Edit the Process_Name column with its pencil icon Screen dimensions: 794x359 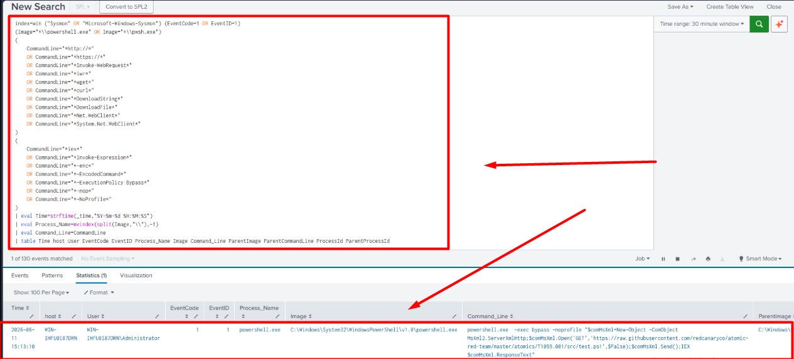(x=277, y=316)
